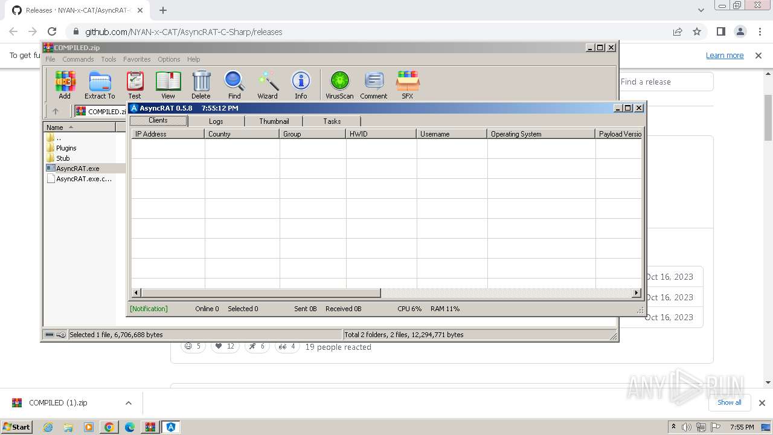Sort by HWID column header
This screenshot has height=435, width=773.
381,134
